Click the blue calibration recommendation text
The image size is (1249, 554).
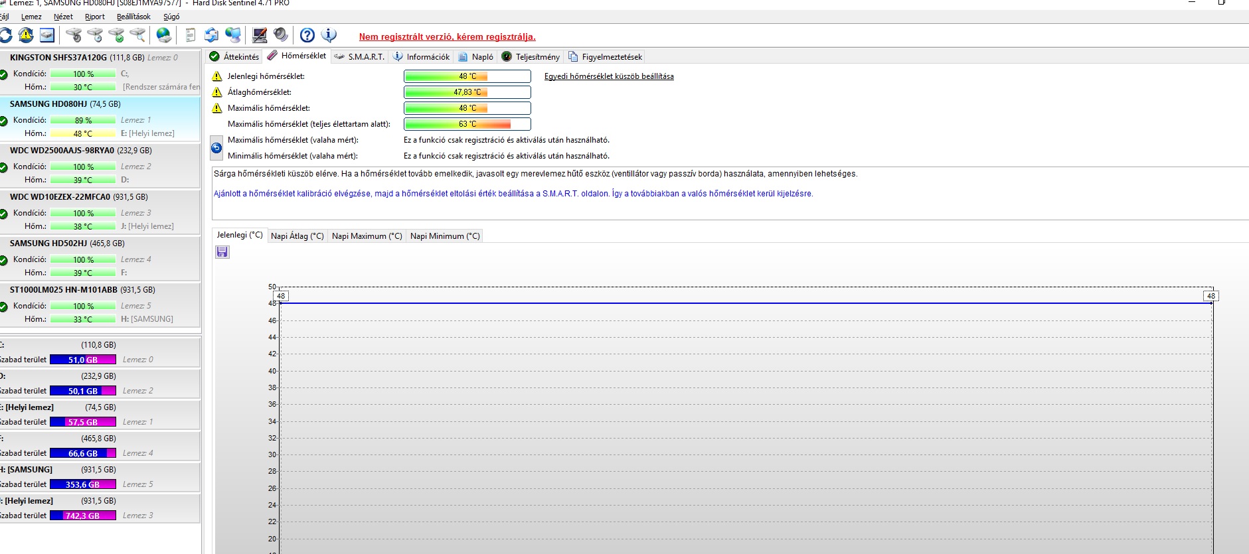(513, 194)
